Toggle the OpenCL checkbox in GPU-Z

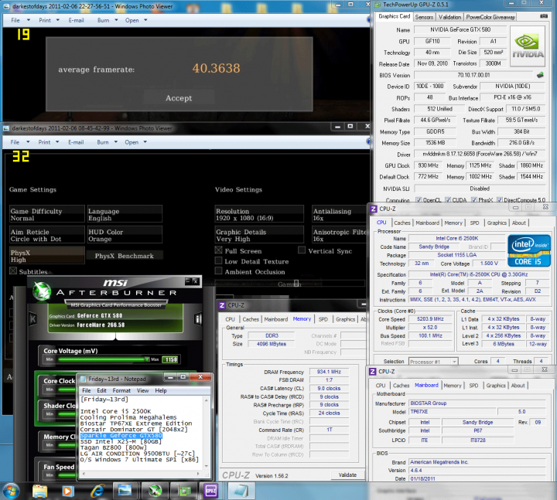tap(419, 200)
